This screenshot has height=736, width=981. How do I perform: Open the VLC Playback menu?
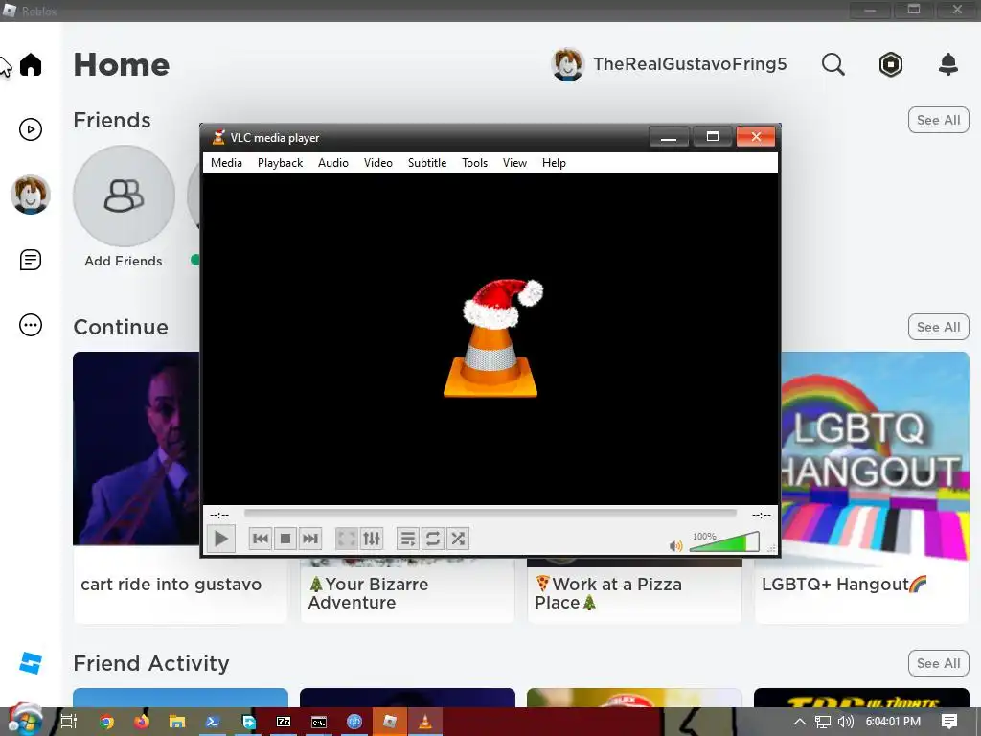tap(280, 163)
